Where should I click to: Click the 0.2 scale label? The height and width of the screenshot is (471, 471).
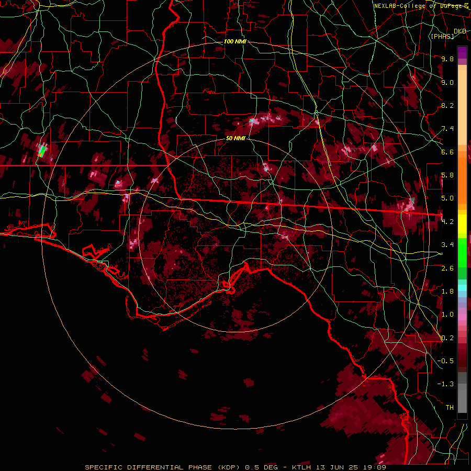[447, 338]
